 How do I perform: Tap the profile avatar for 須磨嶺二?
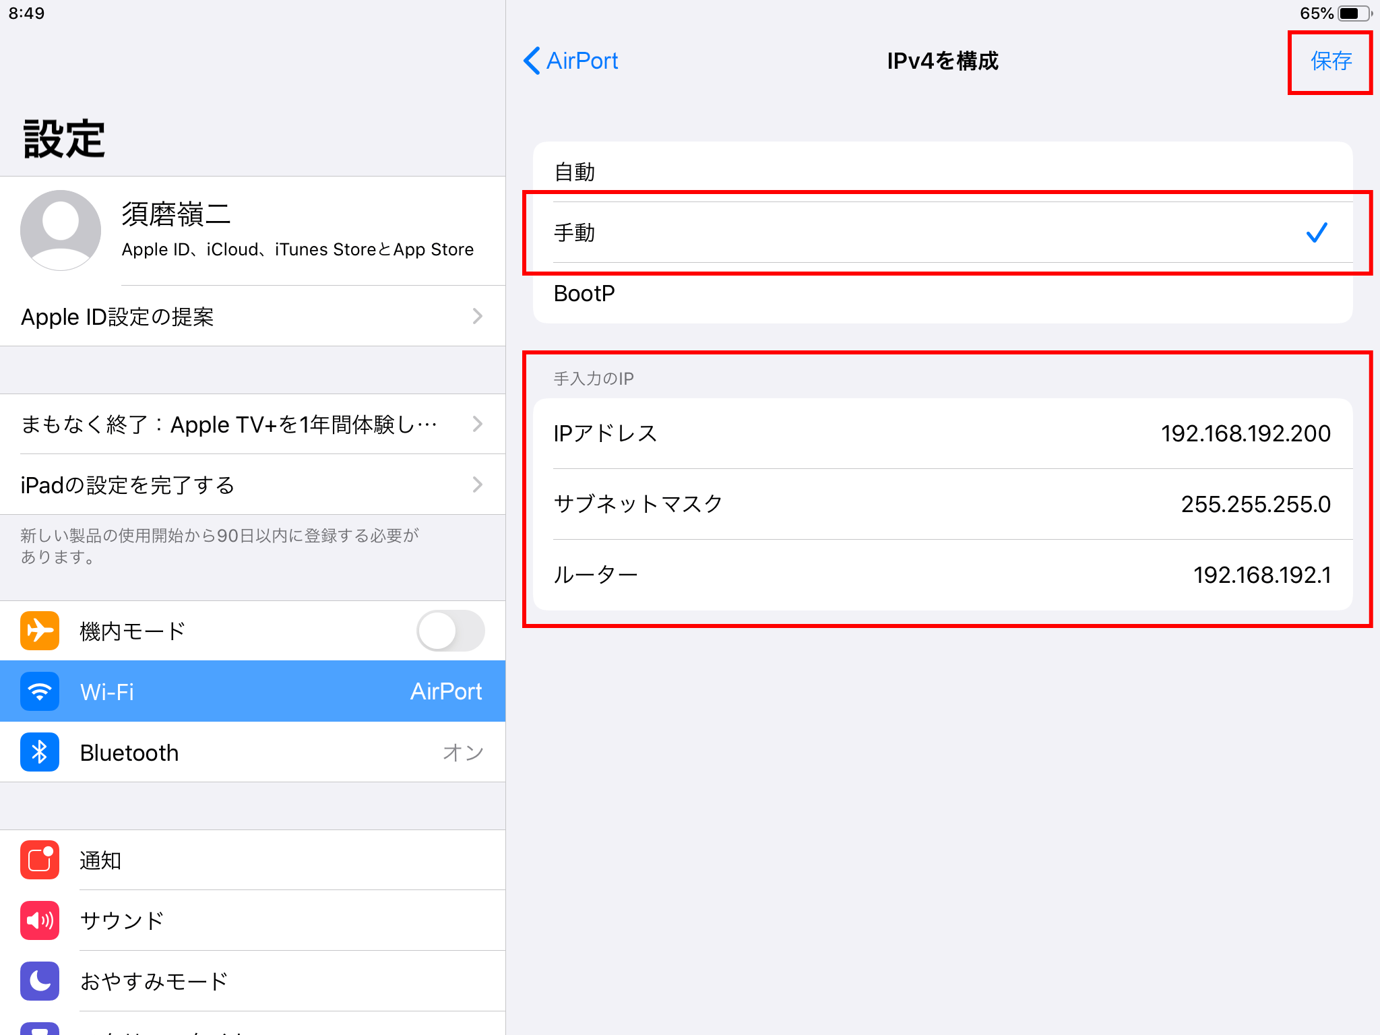(x=61, y=230)
